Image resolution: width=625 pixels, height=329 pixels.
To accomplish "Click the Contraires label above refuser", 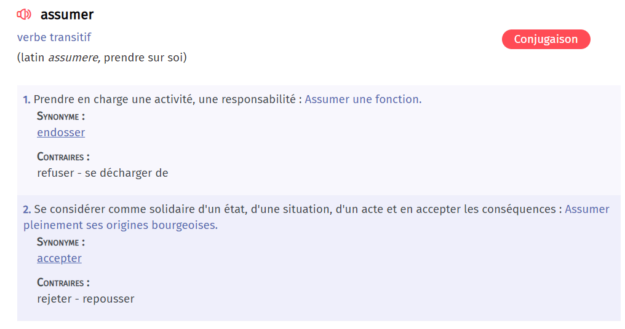I will [63, 157].
